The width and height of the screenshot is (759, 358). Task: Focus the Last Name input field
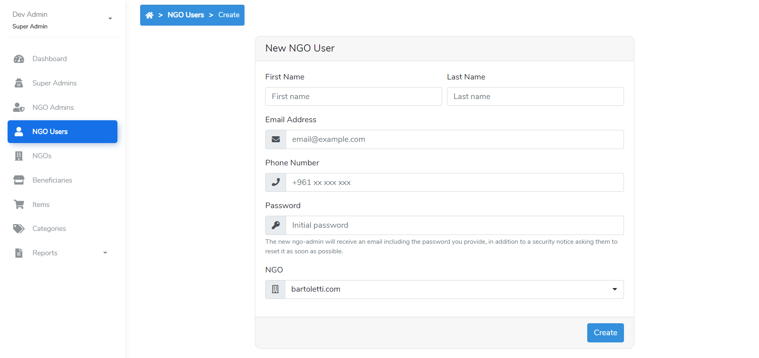pyautogui.click(x=535, y=97)
